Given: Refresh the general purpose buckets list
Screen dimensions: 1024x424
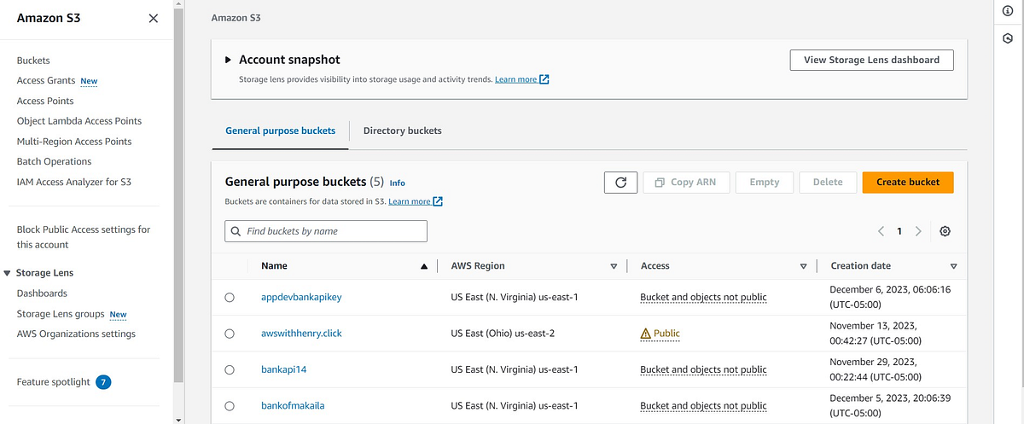Looking at the screenshot, I should click(620, 183).
